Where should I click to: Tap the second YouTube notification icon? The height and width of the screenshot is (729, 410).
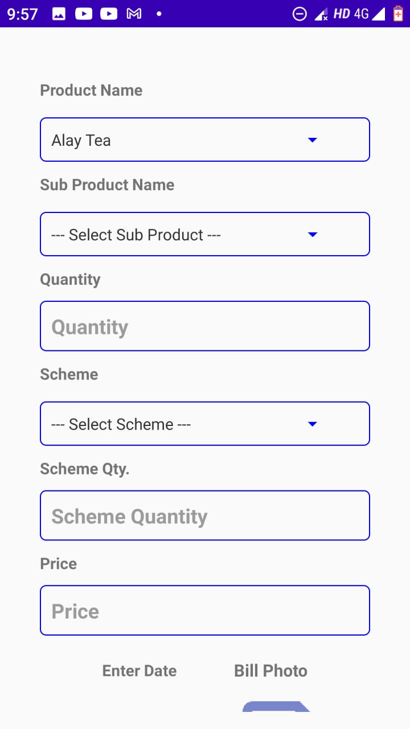(108, 14)
